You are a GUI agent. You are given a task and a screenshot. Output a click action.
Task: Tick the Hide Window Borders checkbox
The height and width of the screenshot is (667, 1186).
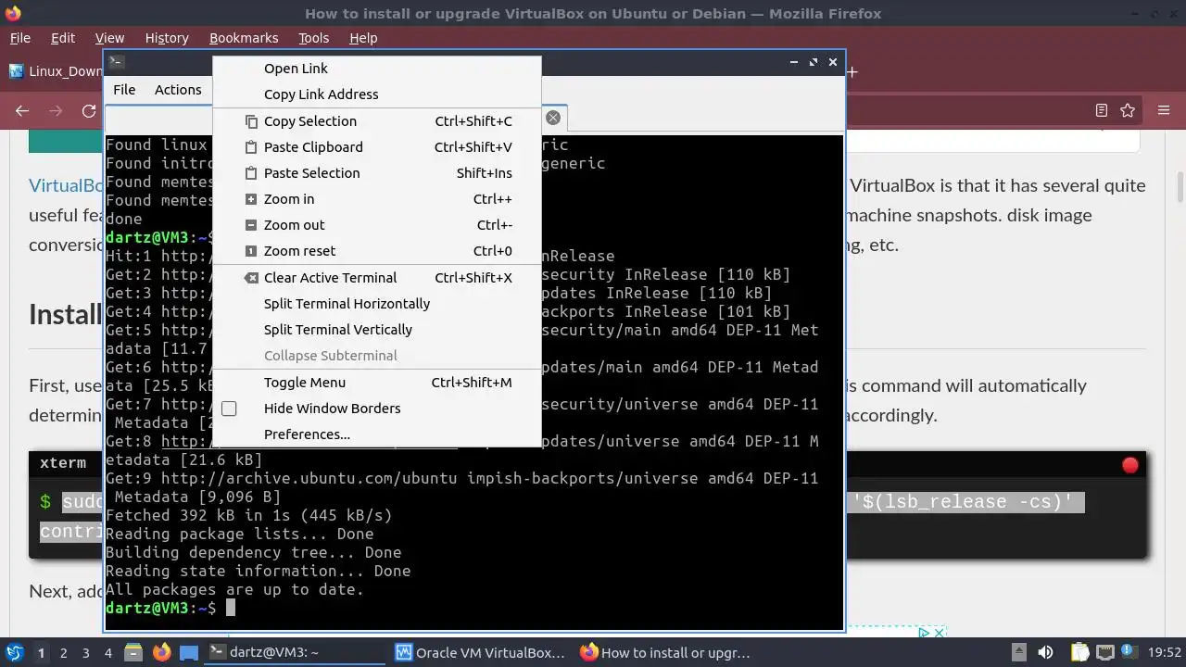(229, 409)
